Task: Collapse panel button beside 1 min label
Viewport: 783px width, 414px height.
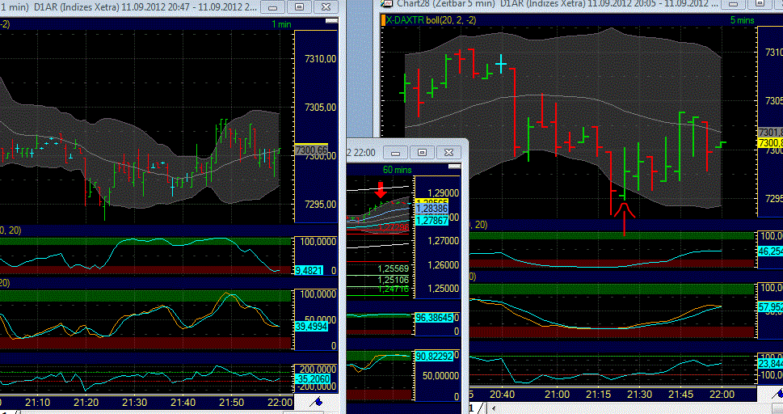Action: 331,22
